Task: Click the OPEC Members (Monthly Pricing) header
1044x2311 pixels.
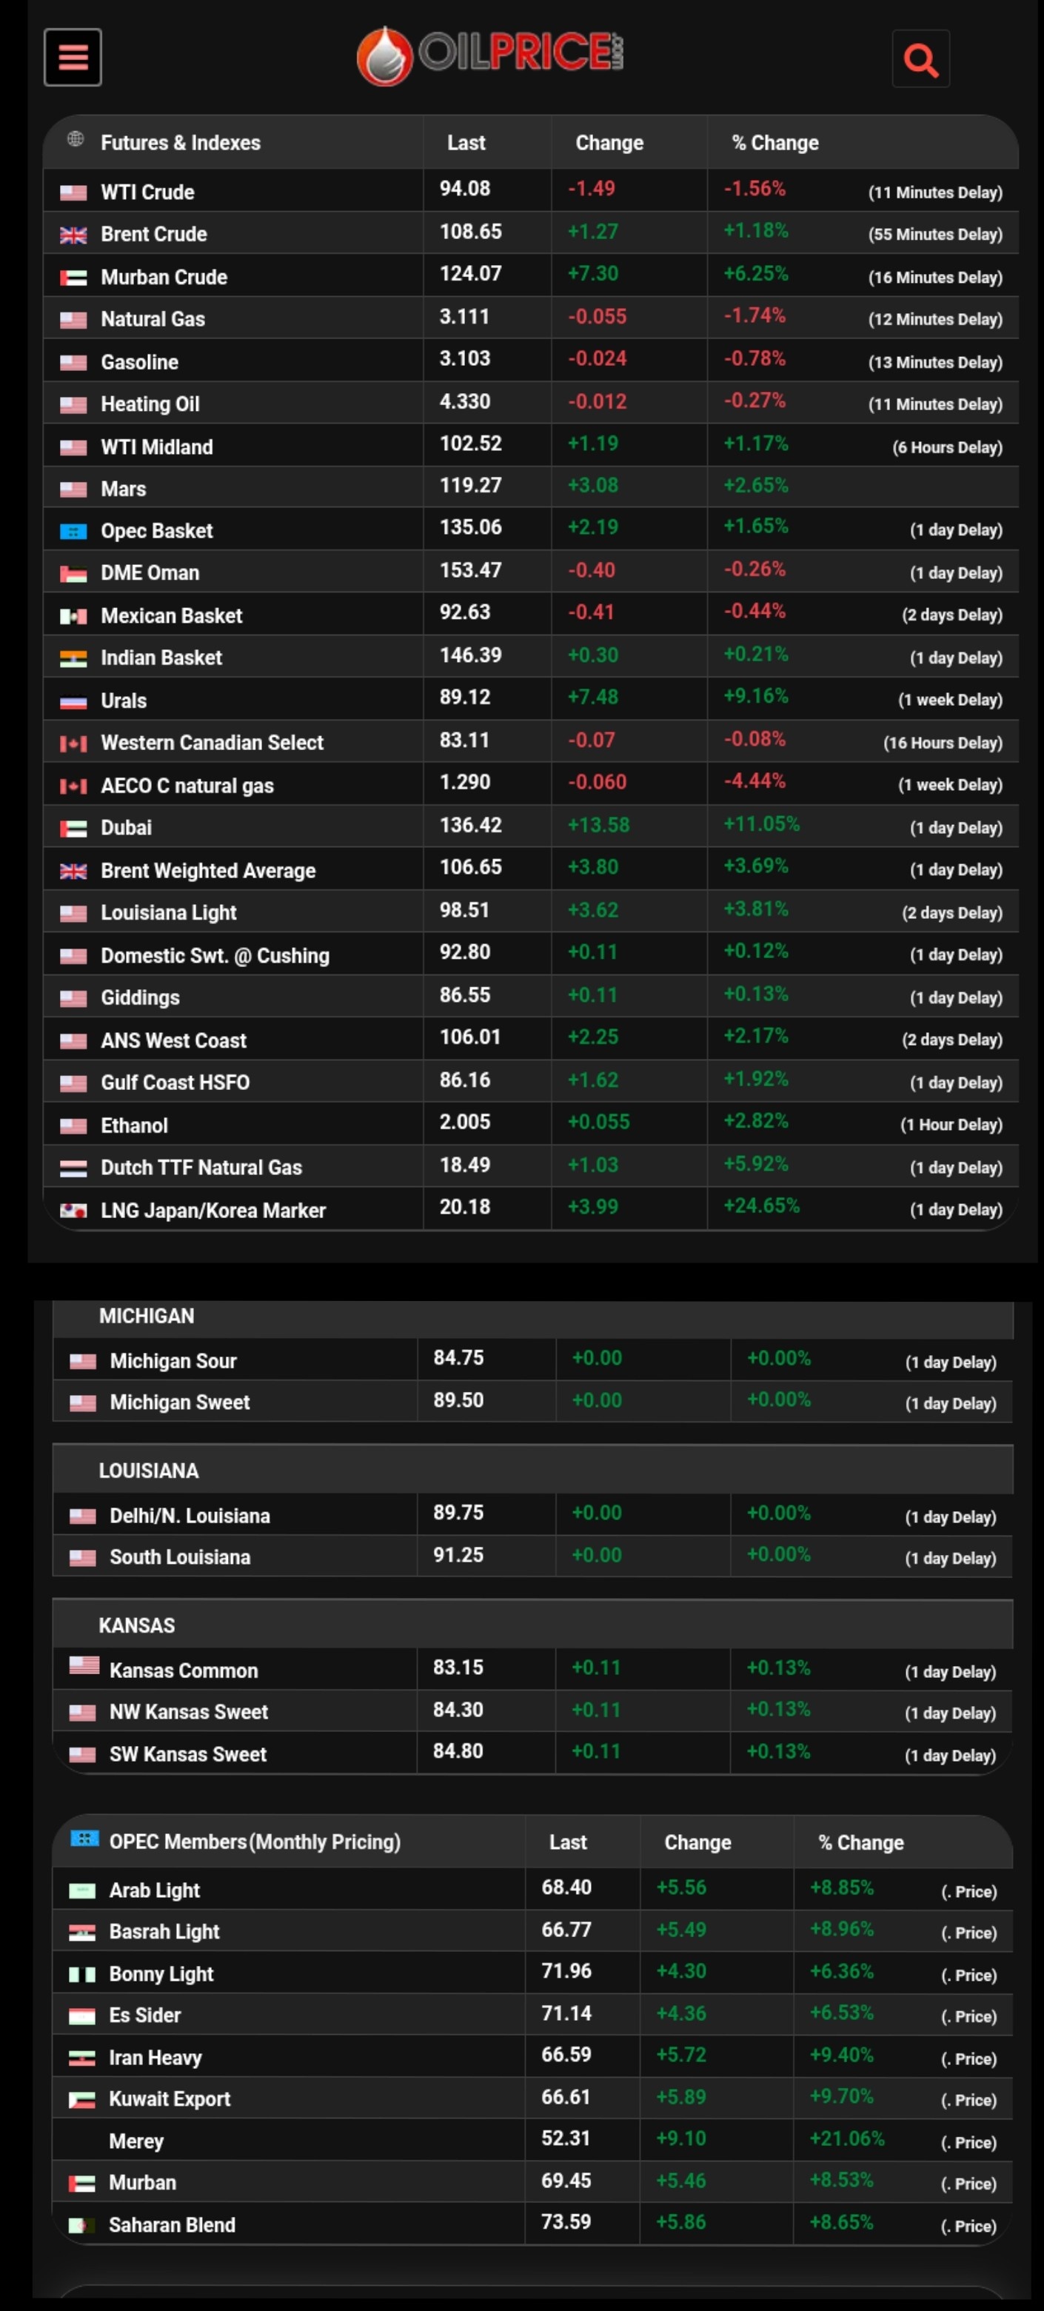Action: pyautogui.click(x=255, y=1842)
